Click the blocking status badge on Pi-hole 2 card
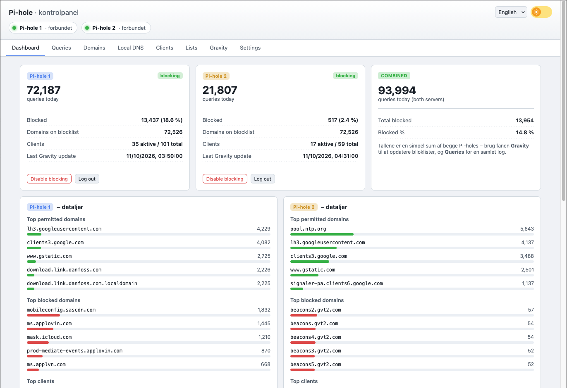Screen dimensions: 567x388 [x=346, y=76]
